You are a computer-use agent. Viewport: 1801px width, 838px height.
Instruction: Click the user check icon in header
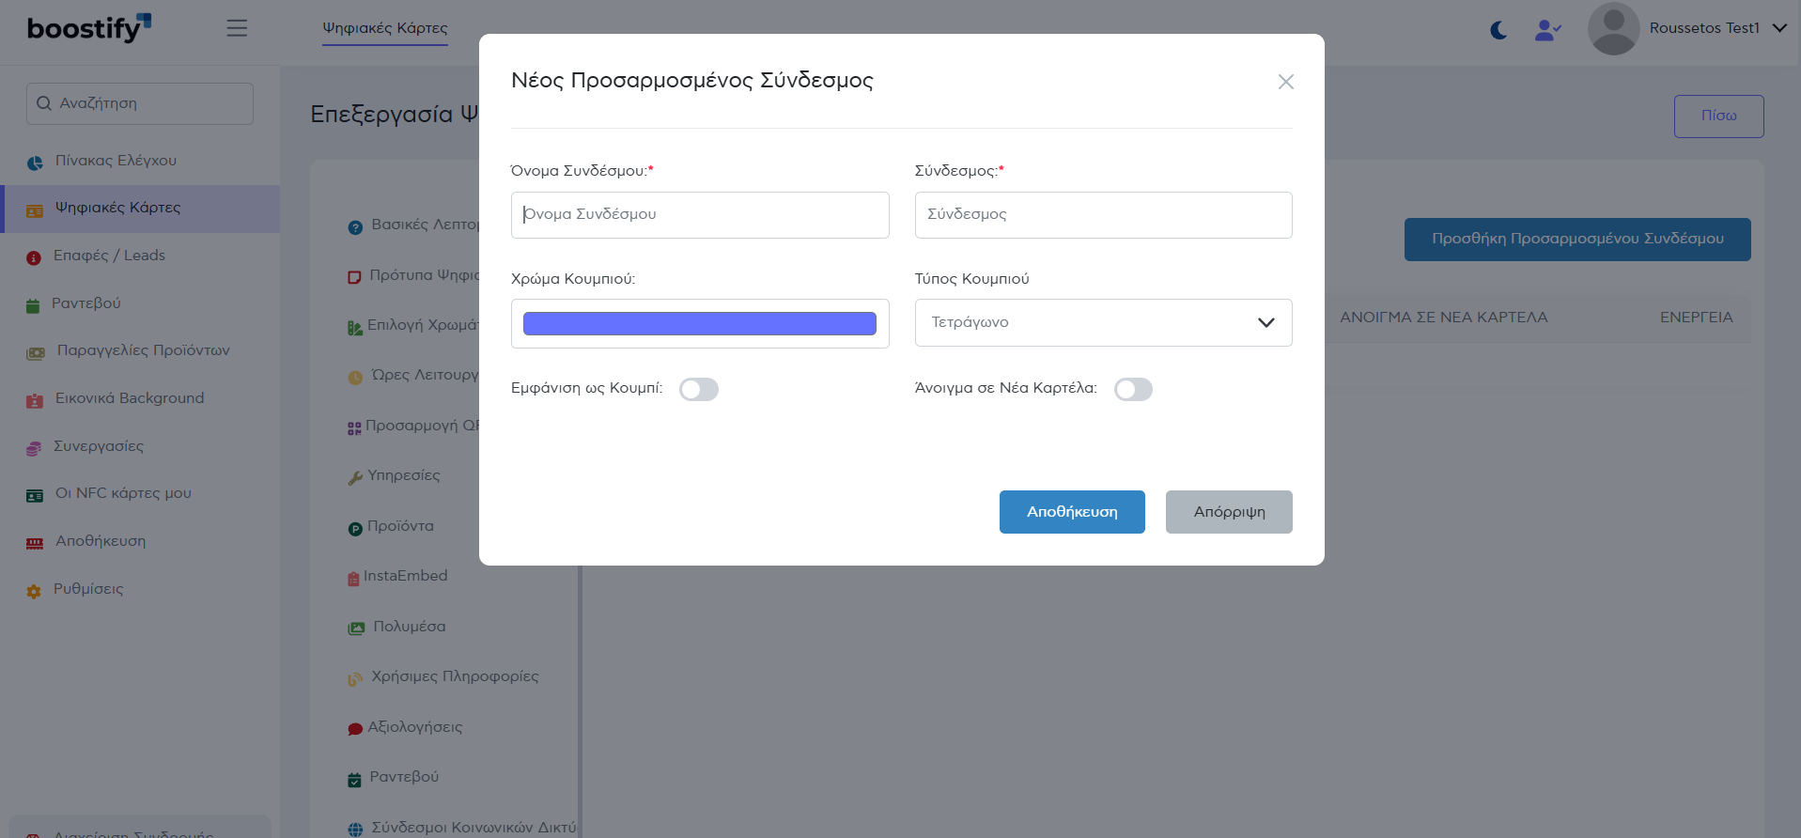1546,30
